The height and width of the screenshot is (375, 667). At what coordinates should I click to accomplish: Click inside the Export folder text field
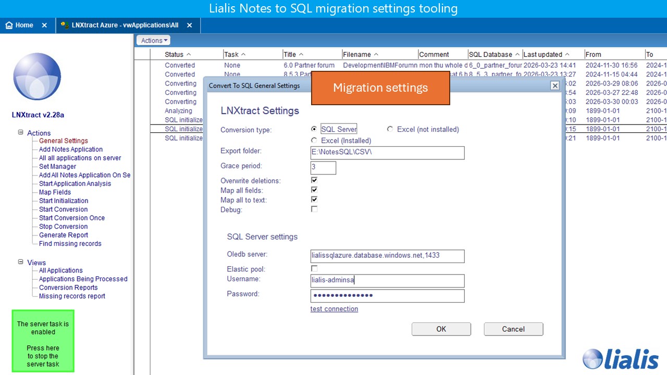(x=387, y=153)
